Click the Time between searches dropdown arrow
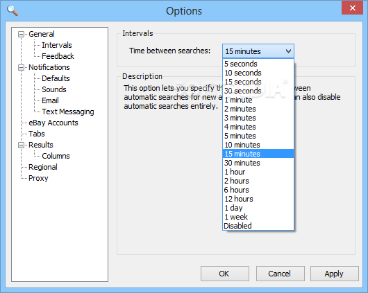 288,51
